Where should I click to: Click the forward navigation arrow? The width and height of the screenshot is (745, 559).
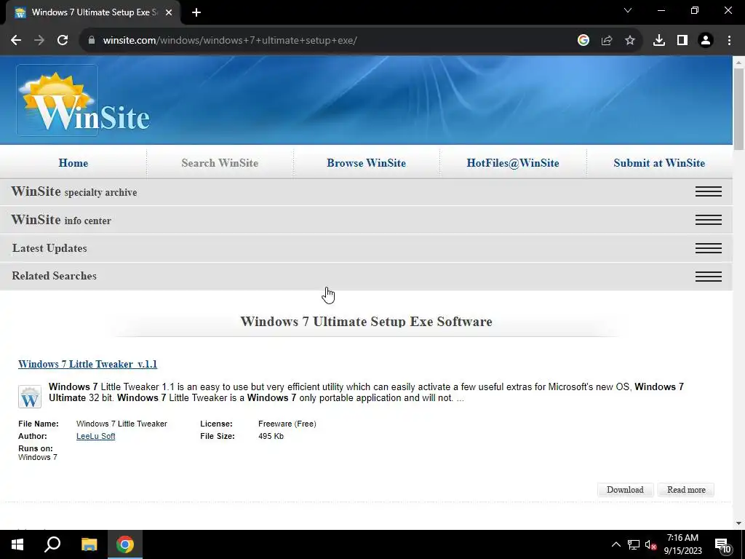click(x=39, y=41)
